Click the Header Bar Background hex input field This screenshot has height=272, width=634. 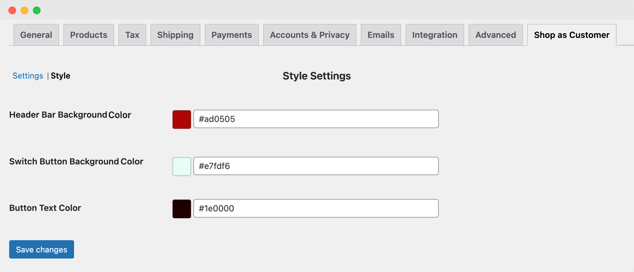(x=316, y=119)
